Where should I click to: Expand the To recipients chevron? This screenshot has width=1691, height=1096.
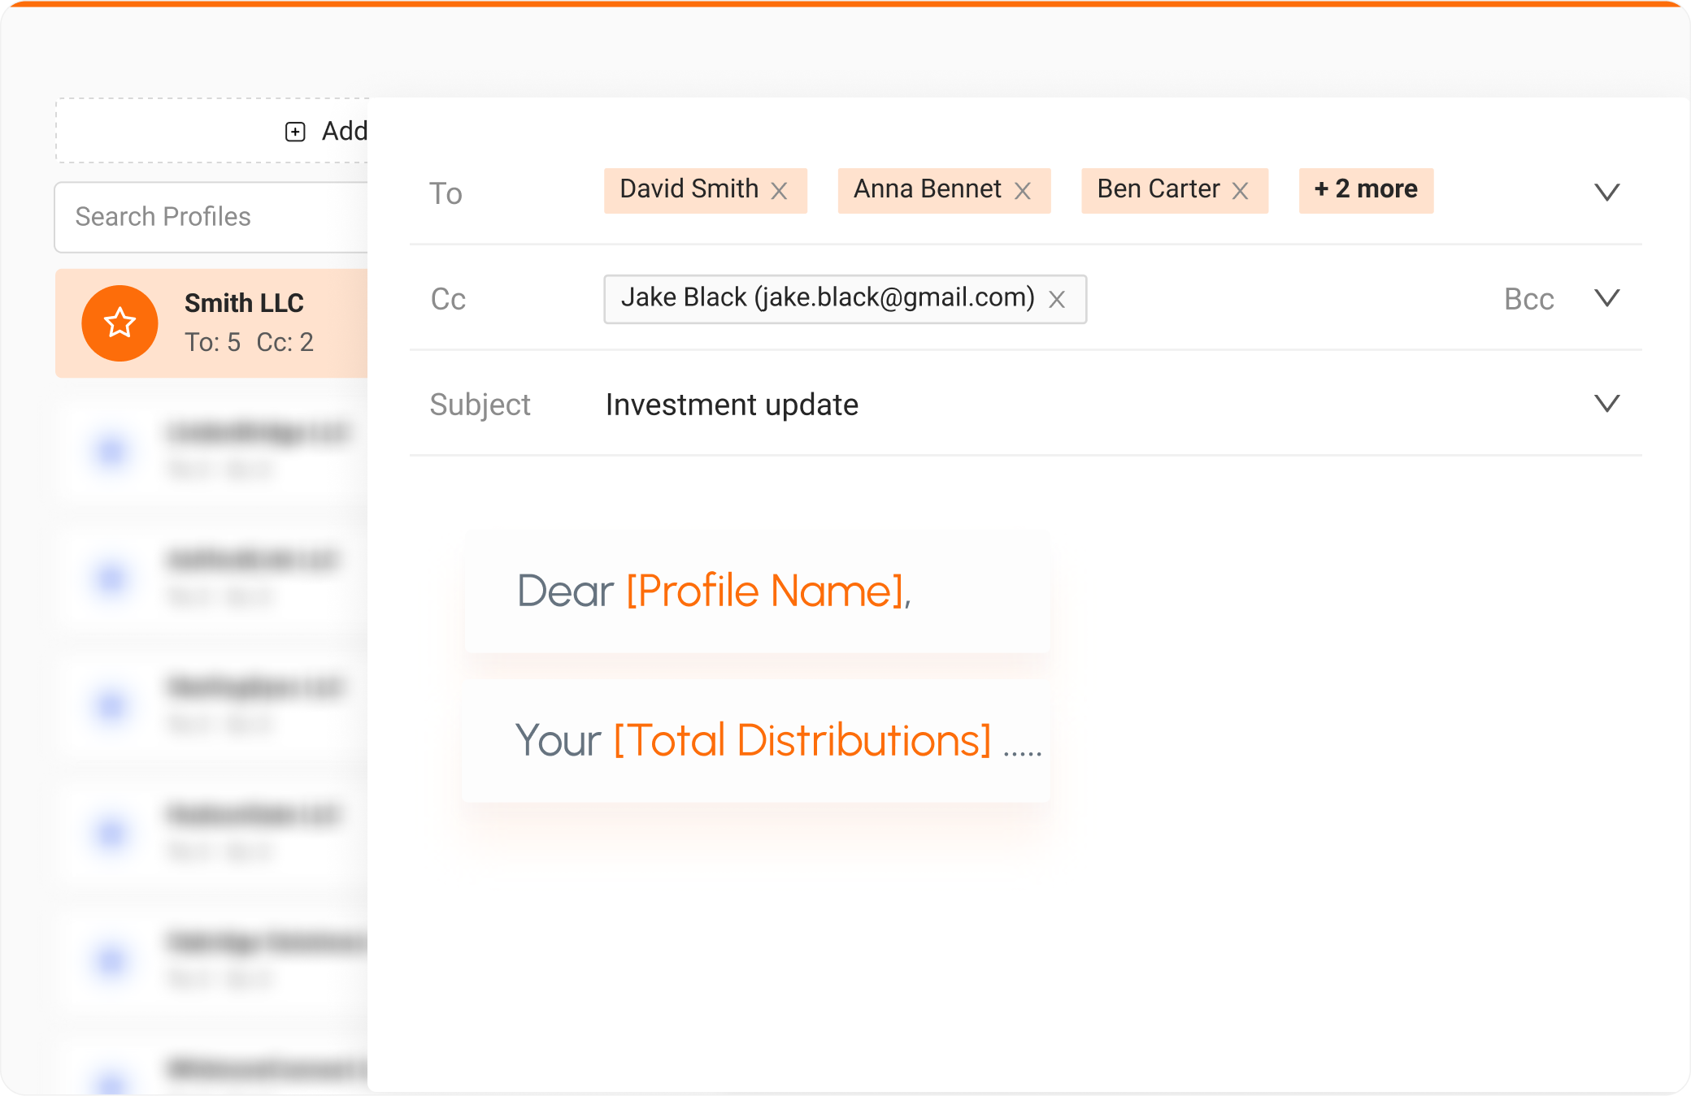[1606, 193]
